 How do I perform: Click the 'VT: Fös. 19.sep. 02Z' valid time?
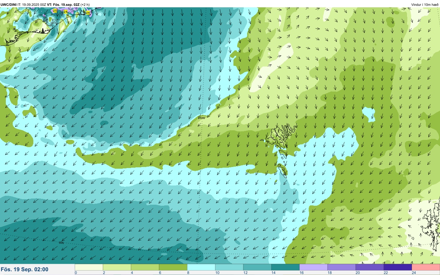63,5
